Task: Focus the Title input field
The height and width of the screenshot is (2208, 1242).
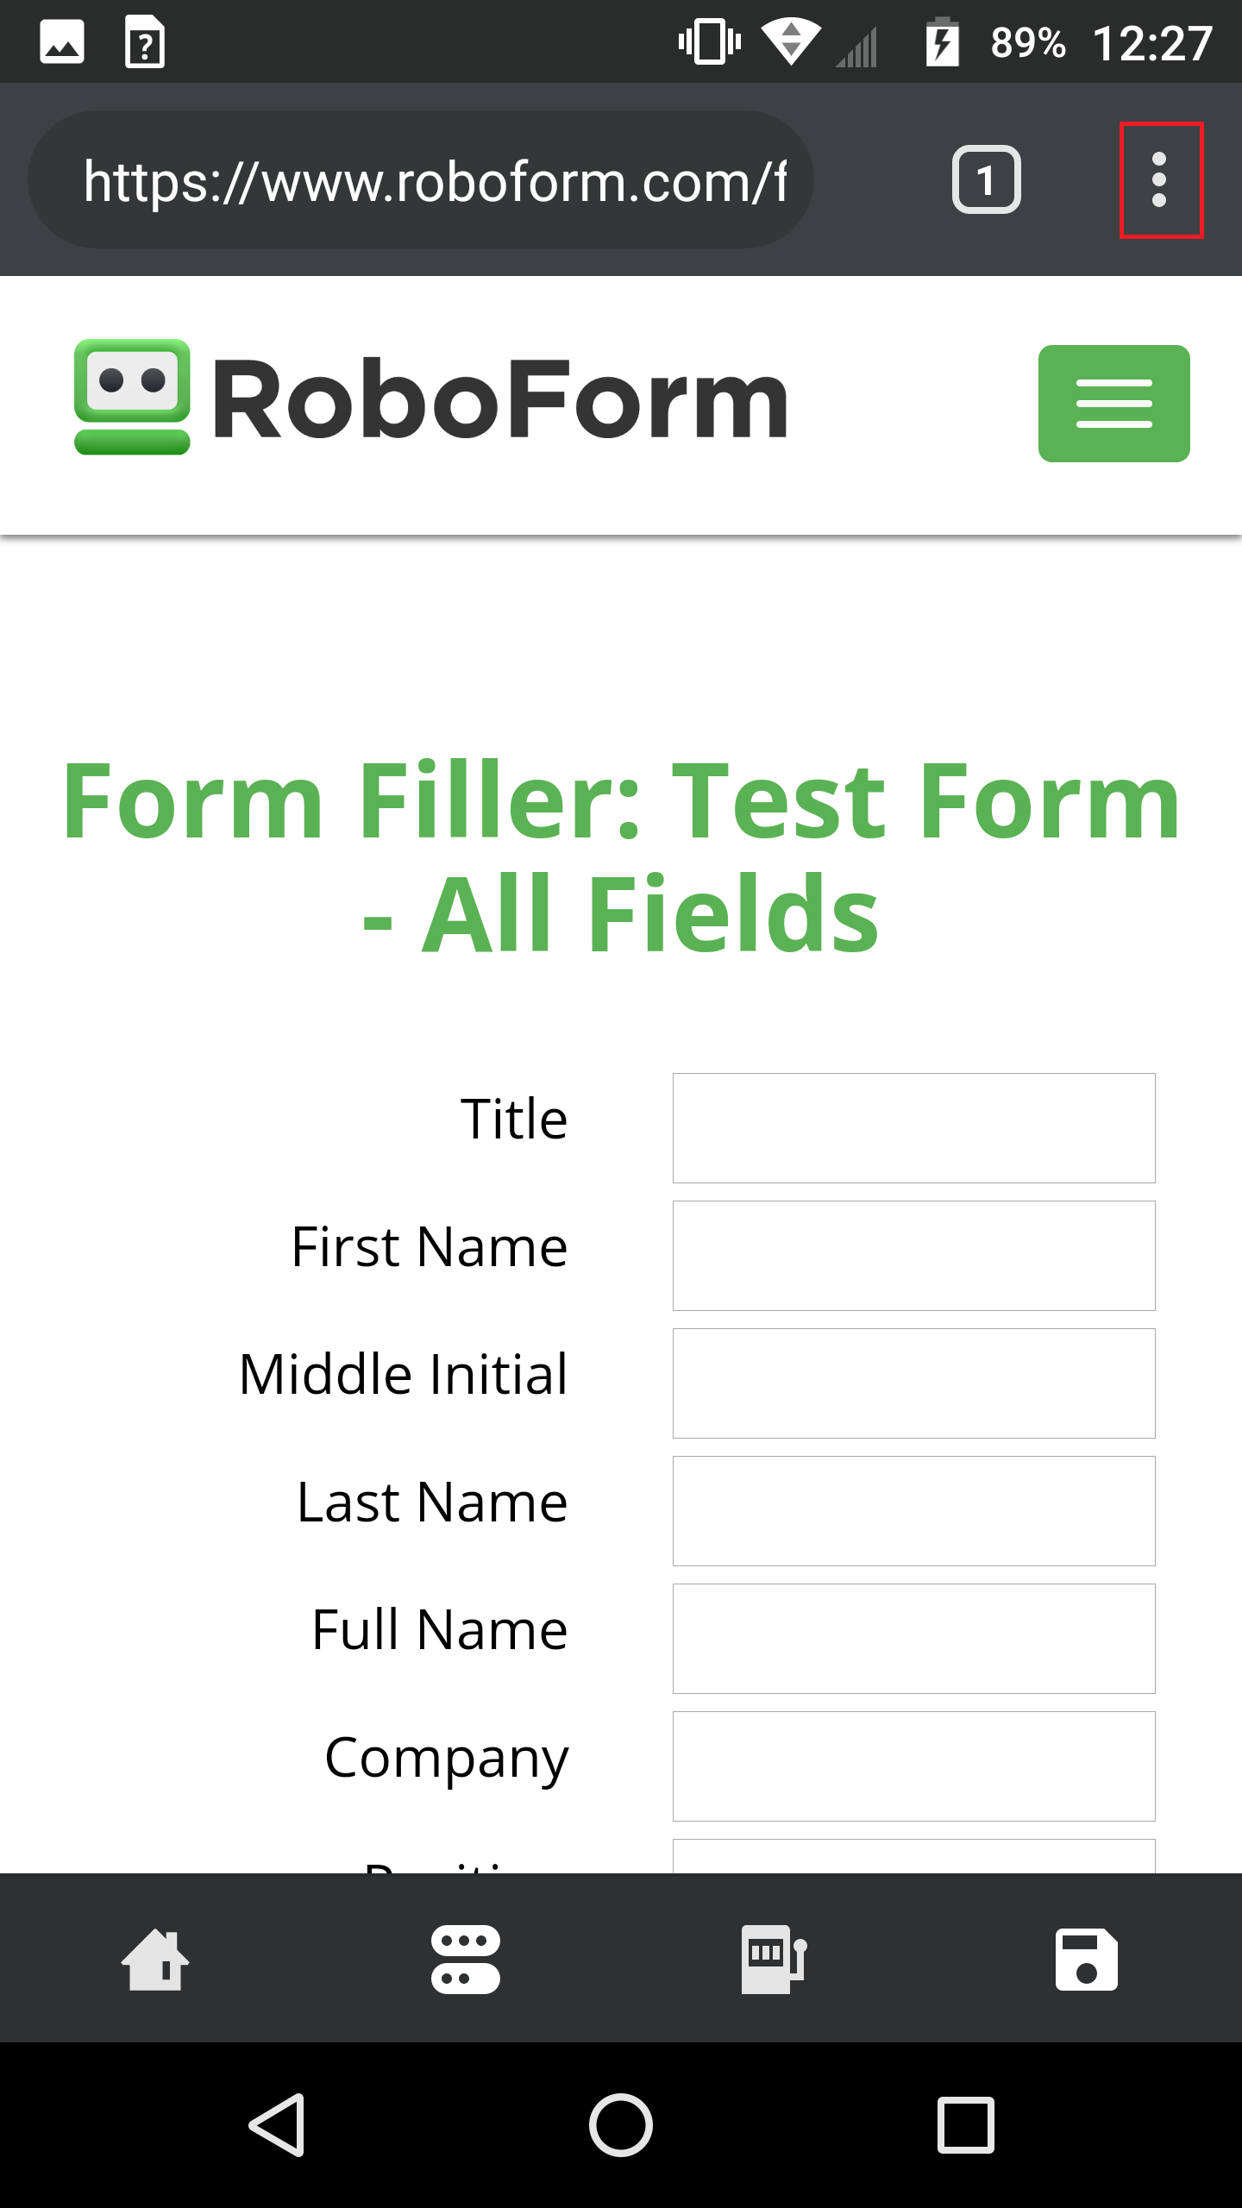Action: [913, 1128]
